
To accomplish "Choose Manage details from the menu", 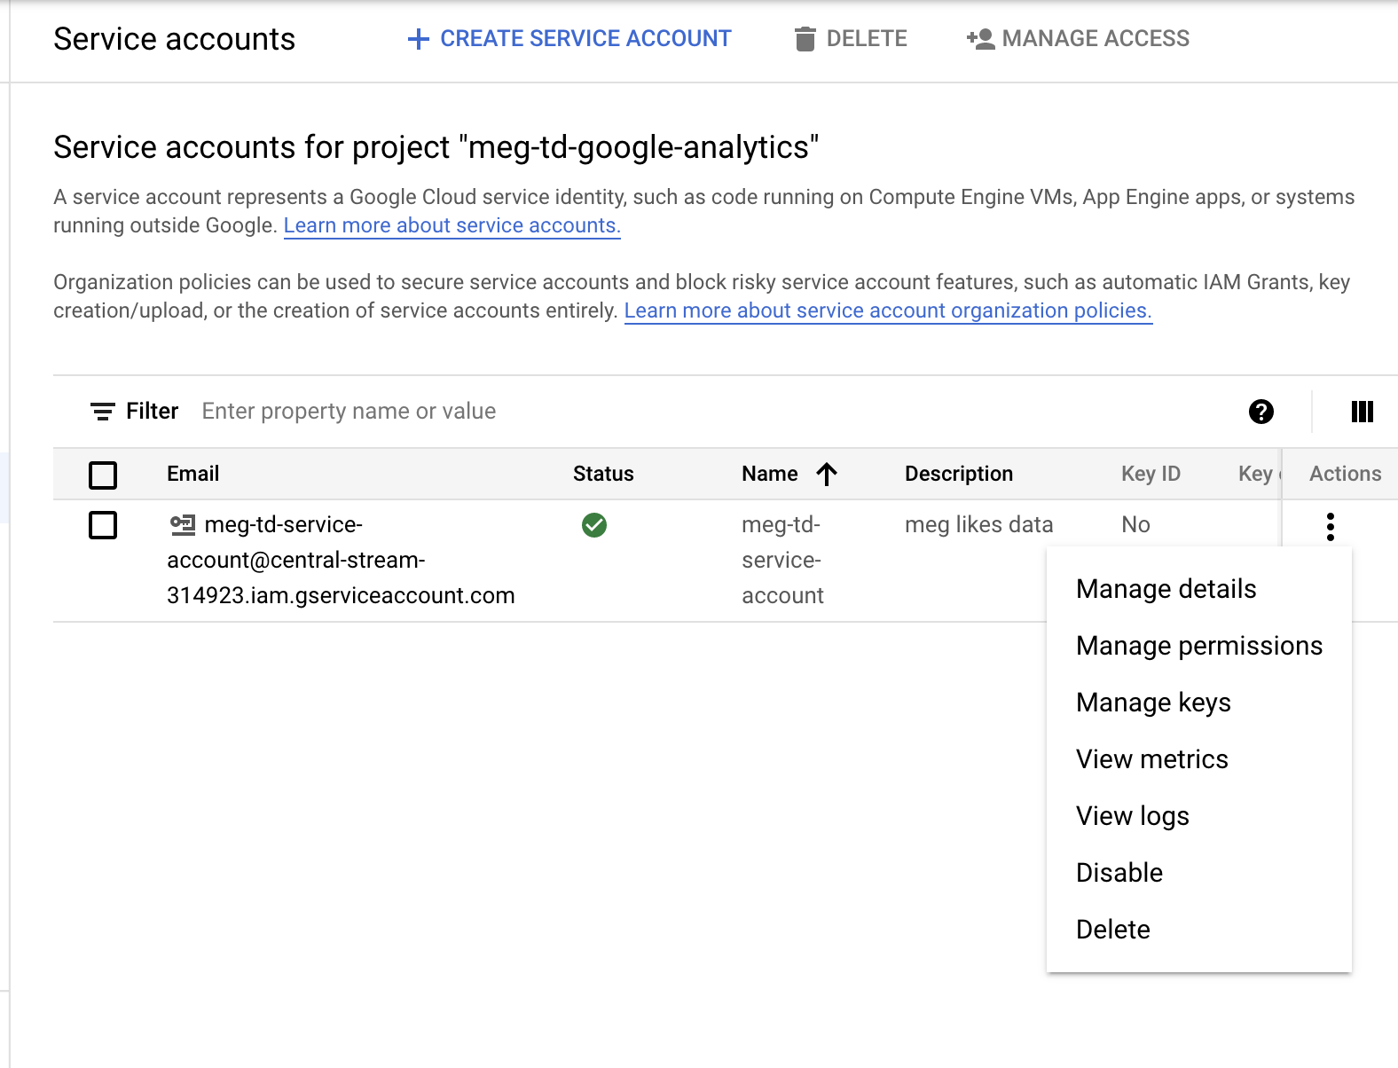I will tap(1166, 589).
